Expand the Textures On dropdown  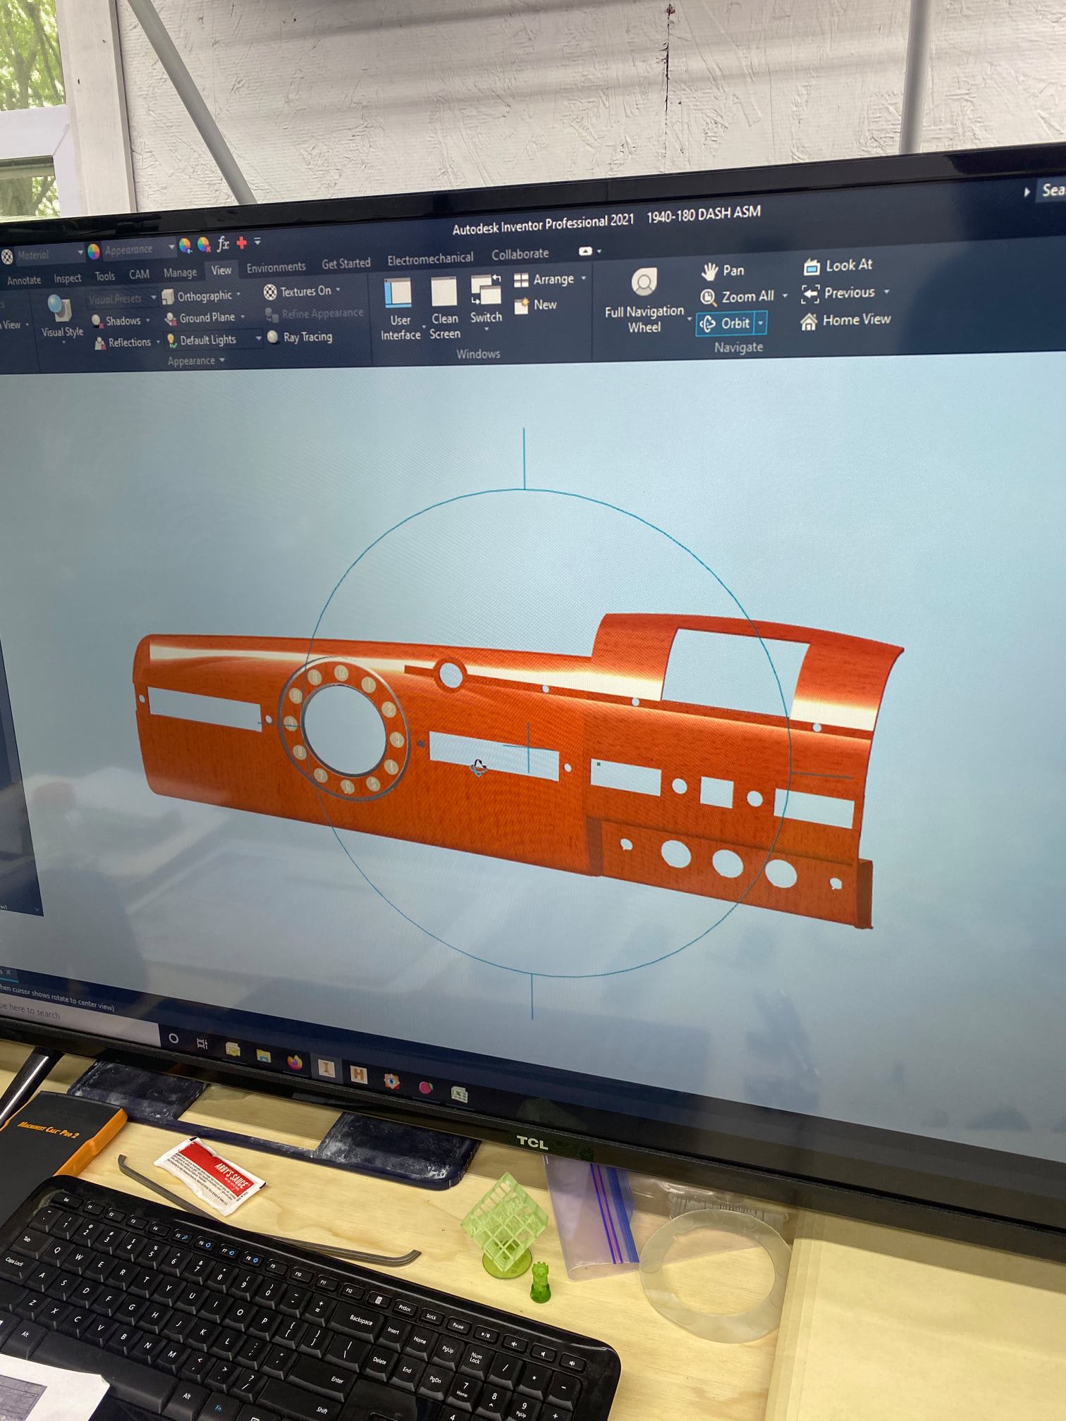click(x=338, y=290)
